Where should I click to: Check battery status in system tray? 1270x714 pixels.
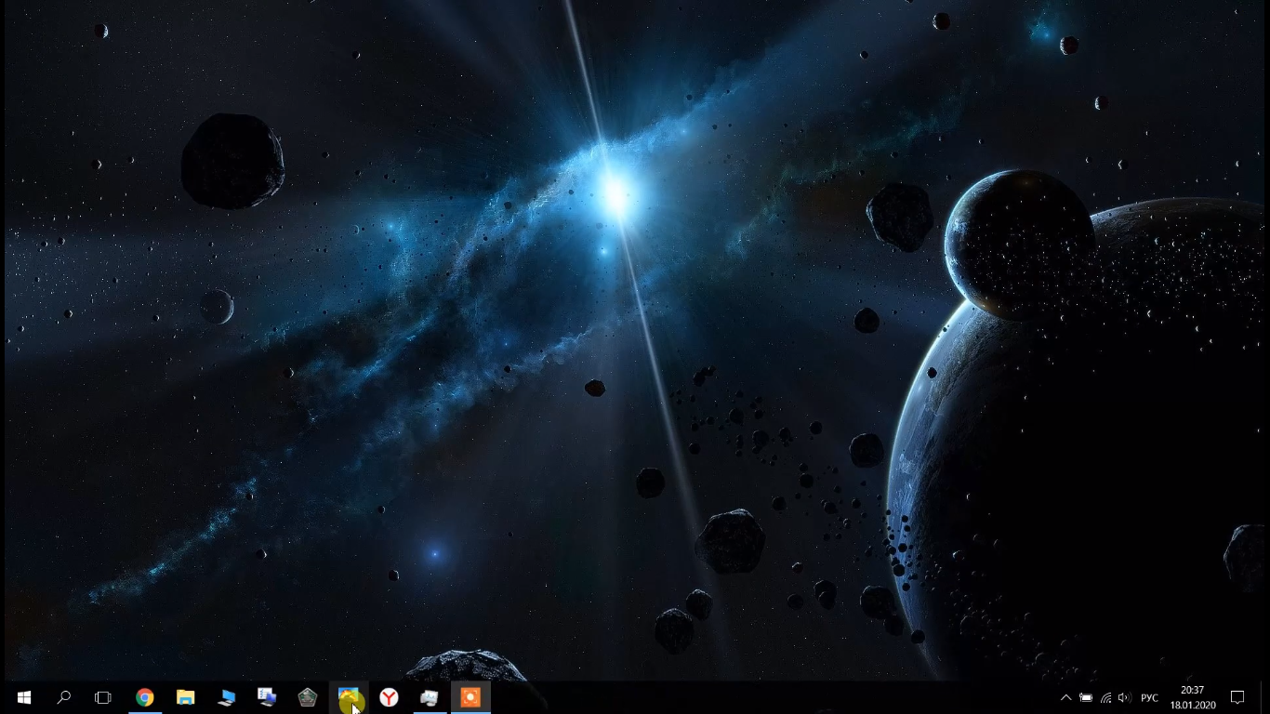1085,697
